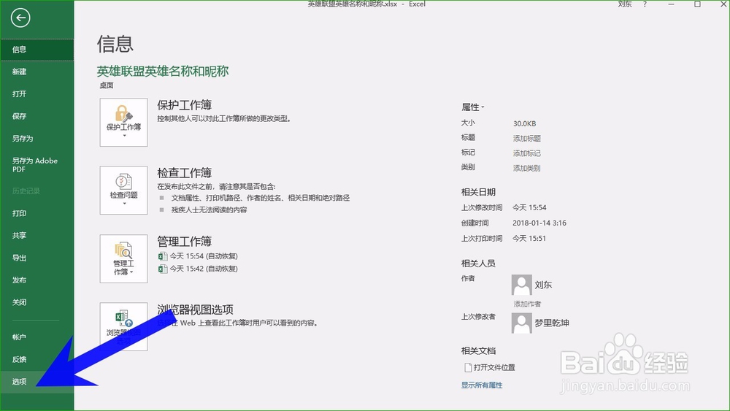
Task: Click author 刘东 avatar icon
Action: tap(521, 285)
